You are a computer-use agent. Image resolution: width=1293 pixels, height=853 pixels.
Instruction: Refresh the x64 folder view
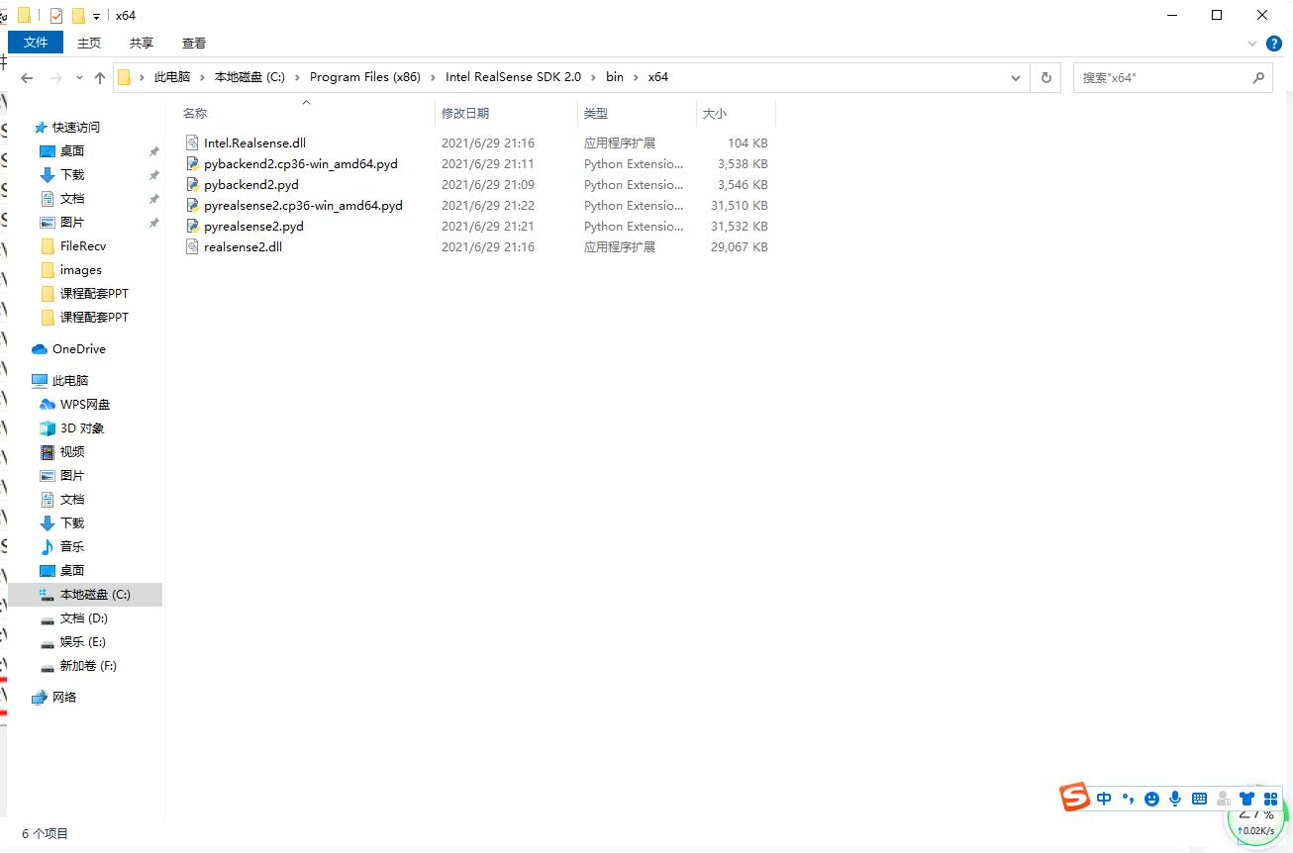(1045, 77)
